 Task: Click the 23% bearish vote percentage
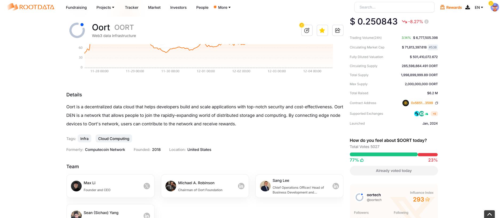point(433,160)
